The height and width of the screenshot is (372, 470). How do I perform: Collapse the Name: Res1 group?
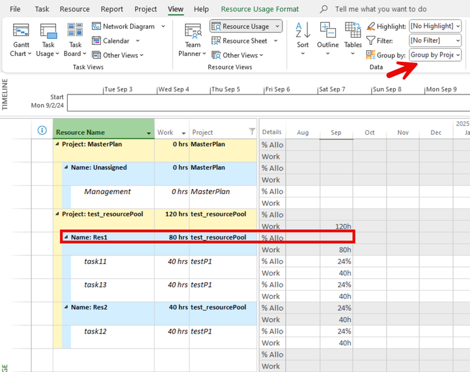pyautogui.click(x=66, y=237)
